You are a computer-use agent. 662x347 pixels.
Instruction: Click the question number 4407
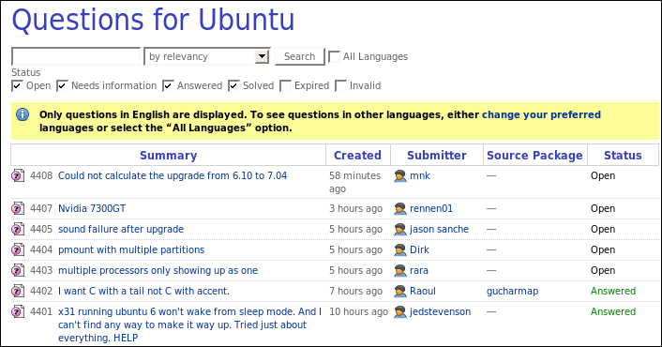click(41, 208)
